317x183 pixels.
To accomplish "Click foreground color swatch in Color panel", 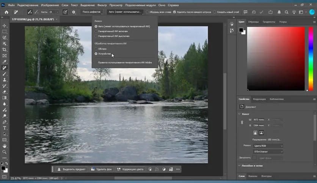I will 241,30.
